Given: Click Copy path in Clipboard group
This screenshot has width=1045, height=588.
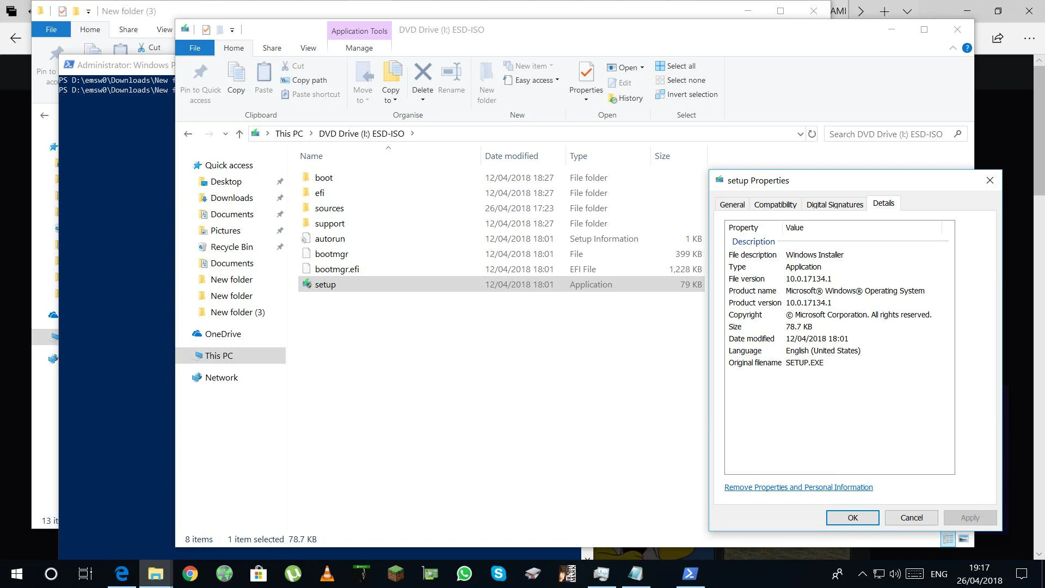Looking at the screenshot, I should pyautogui.click(x=304, y=80).
